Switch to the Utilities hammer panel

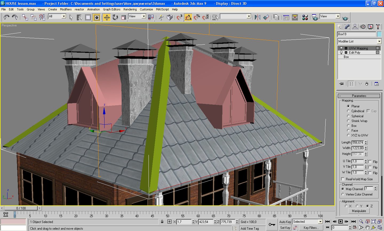(378, 27)
